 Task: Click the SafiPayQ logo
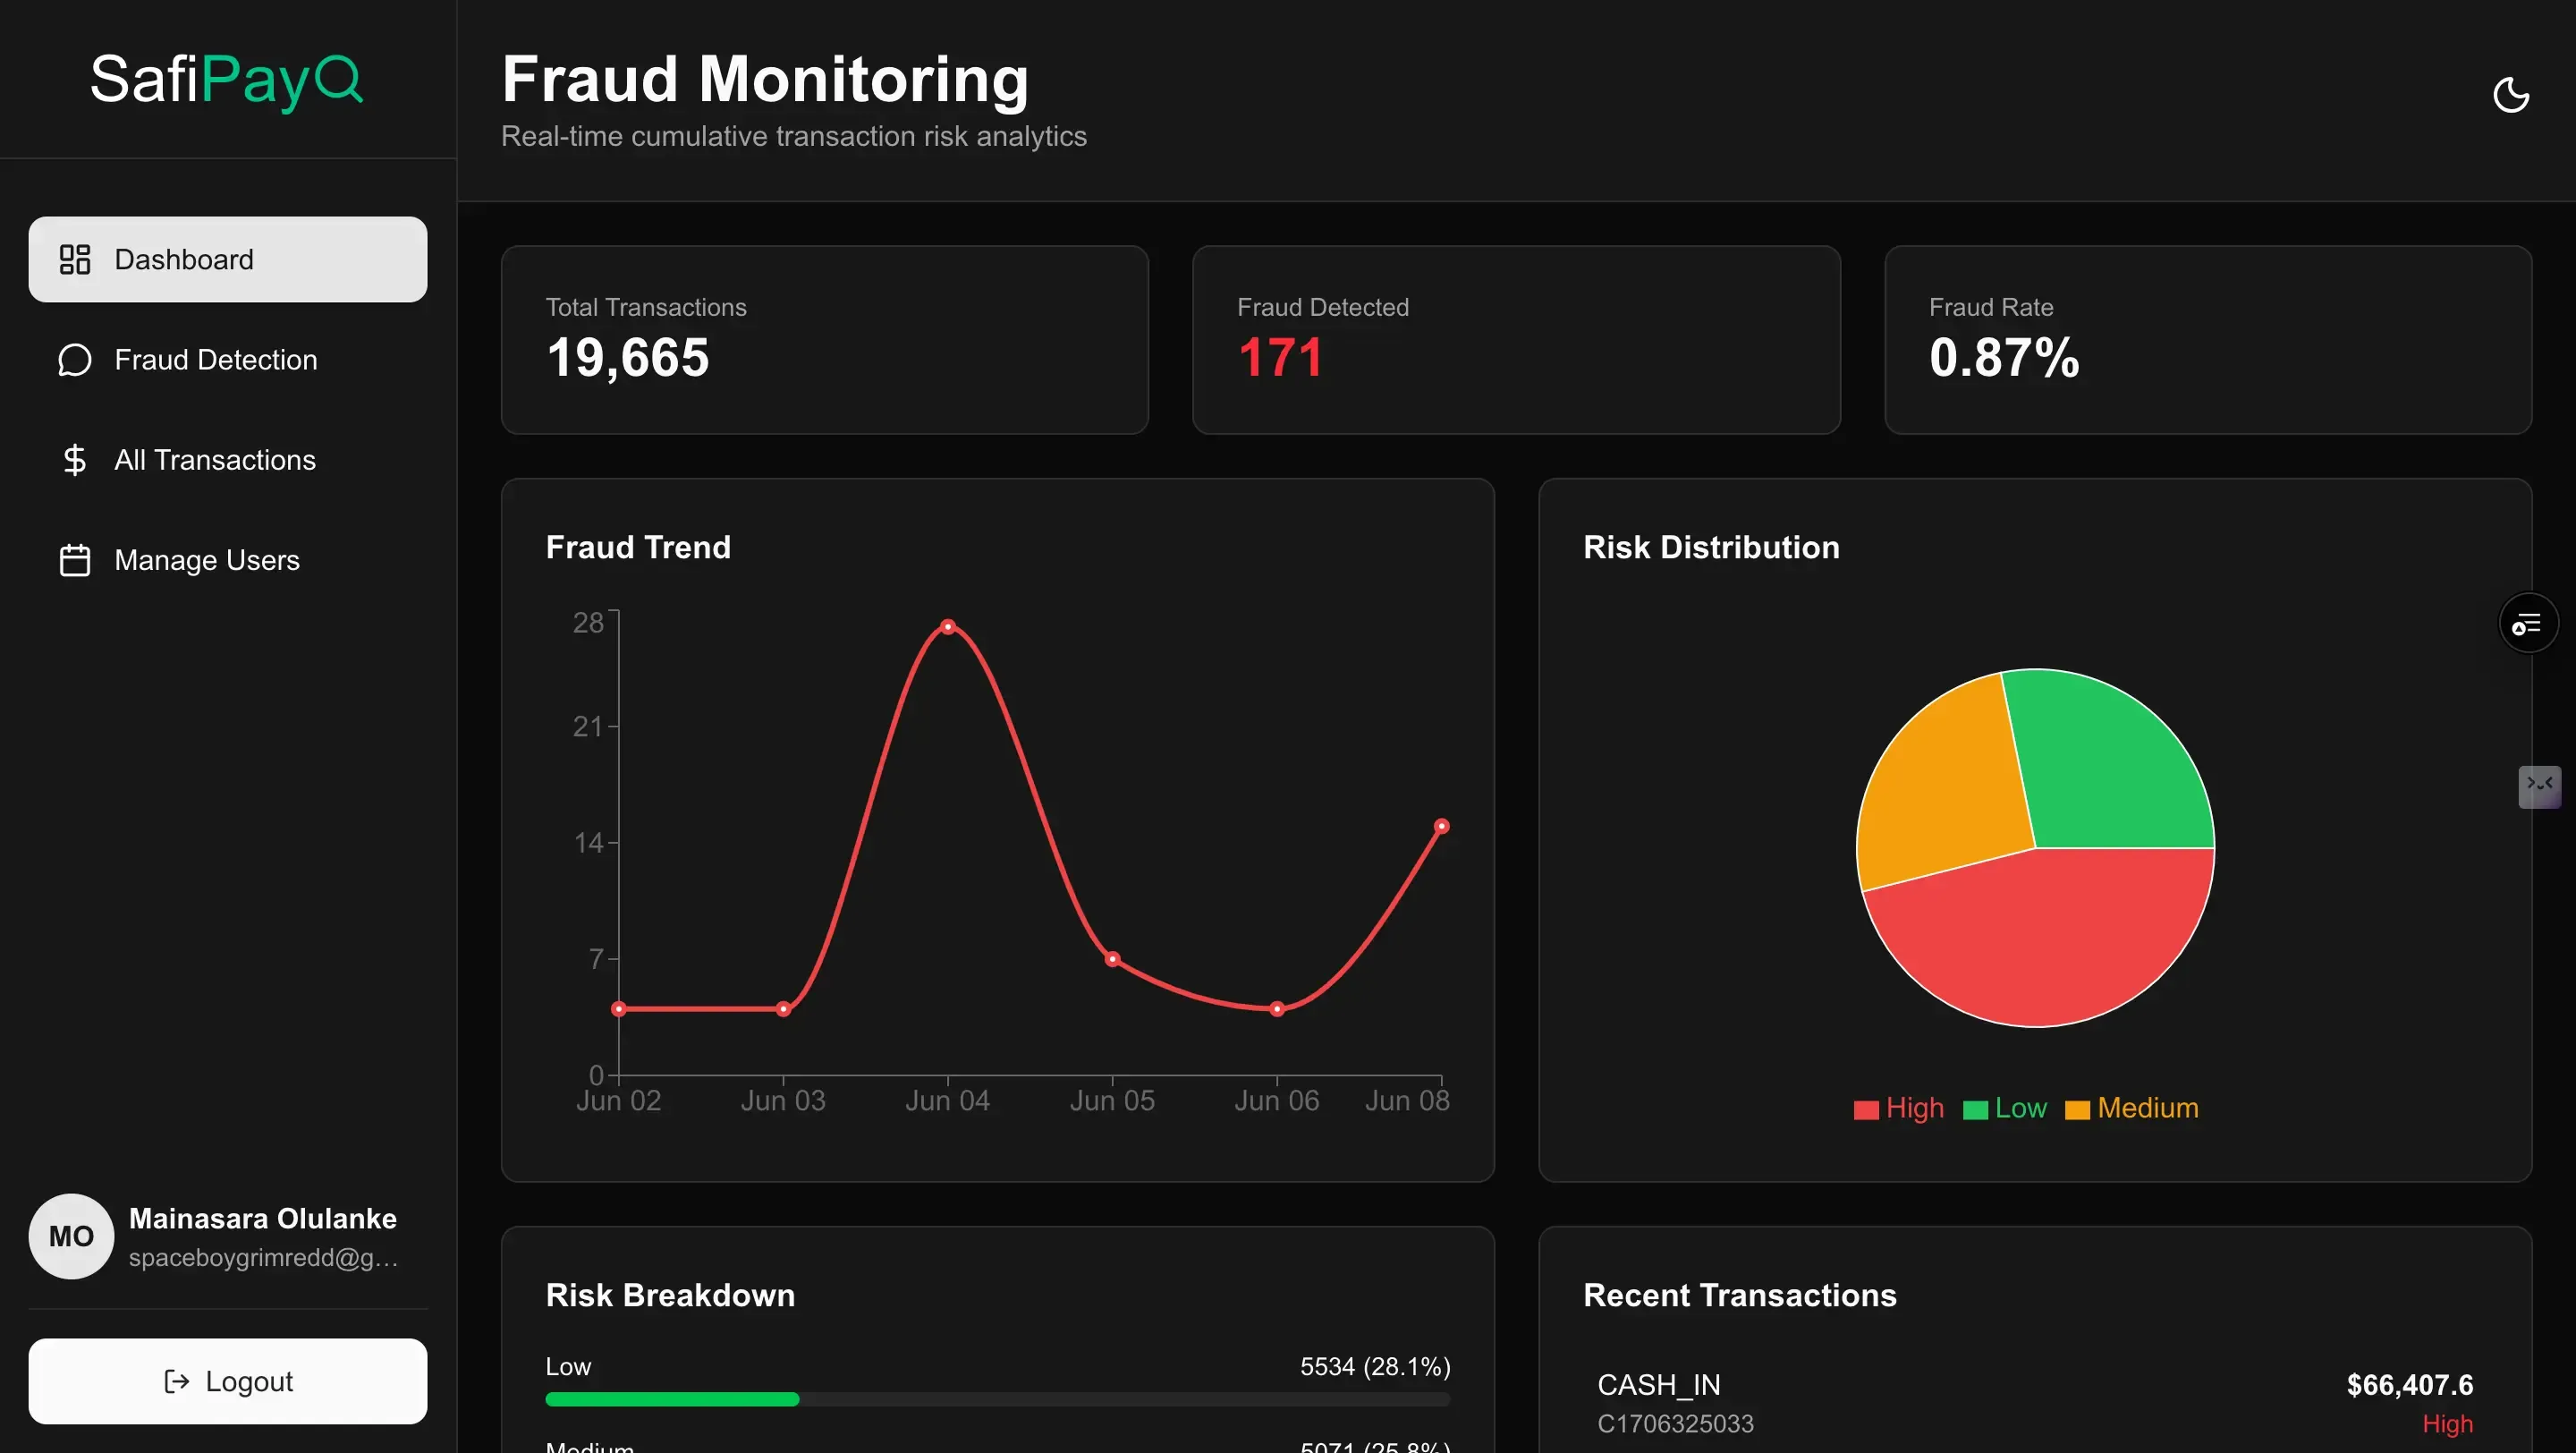pos(227,79)
